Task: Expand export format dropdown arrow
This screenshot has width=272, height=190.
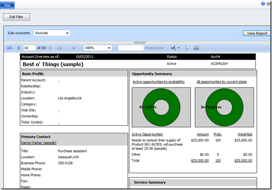Action: [x=179, y=48]
